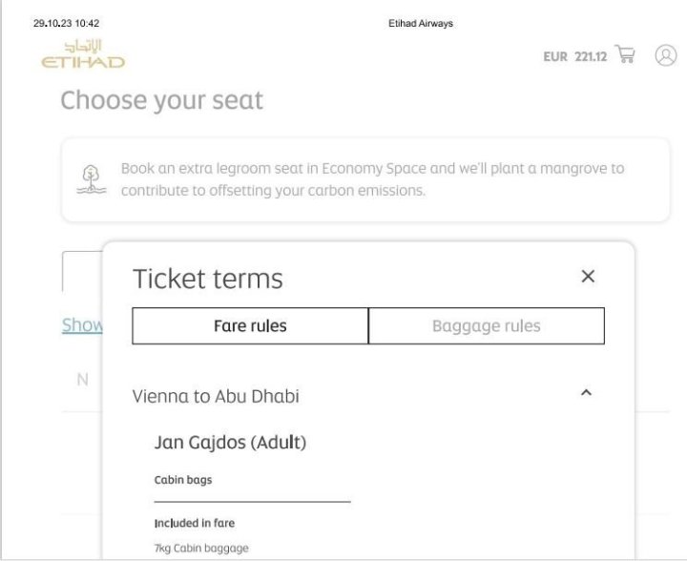The image size is (687, 561).
Task: Click the box behind the dialog's left edge
Action: pyautogui.click(x=82, y=271)
